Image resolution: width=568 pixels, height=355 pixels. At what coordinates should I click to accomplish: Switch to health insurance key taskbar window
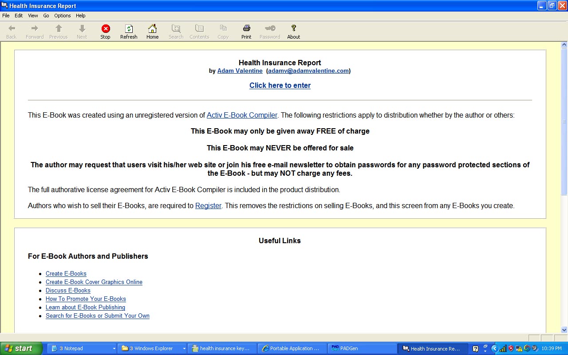click(222, 349)
